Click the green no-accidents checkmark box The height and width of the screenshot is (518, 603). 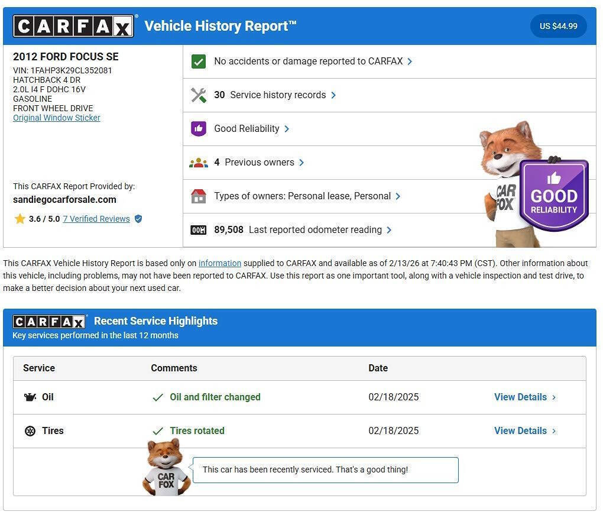[x=199, y=61]
